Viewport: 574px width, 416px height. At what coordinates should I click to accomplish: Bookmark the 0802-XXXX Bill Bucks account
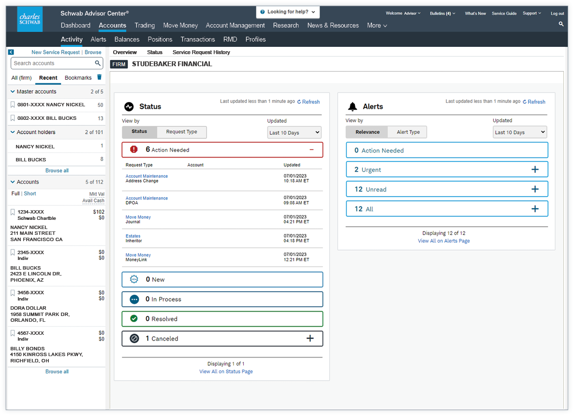[x=13, y=118]
